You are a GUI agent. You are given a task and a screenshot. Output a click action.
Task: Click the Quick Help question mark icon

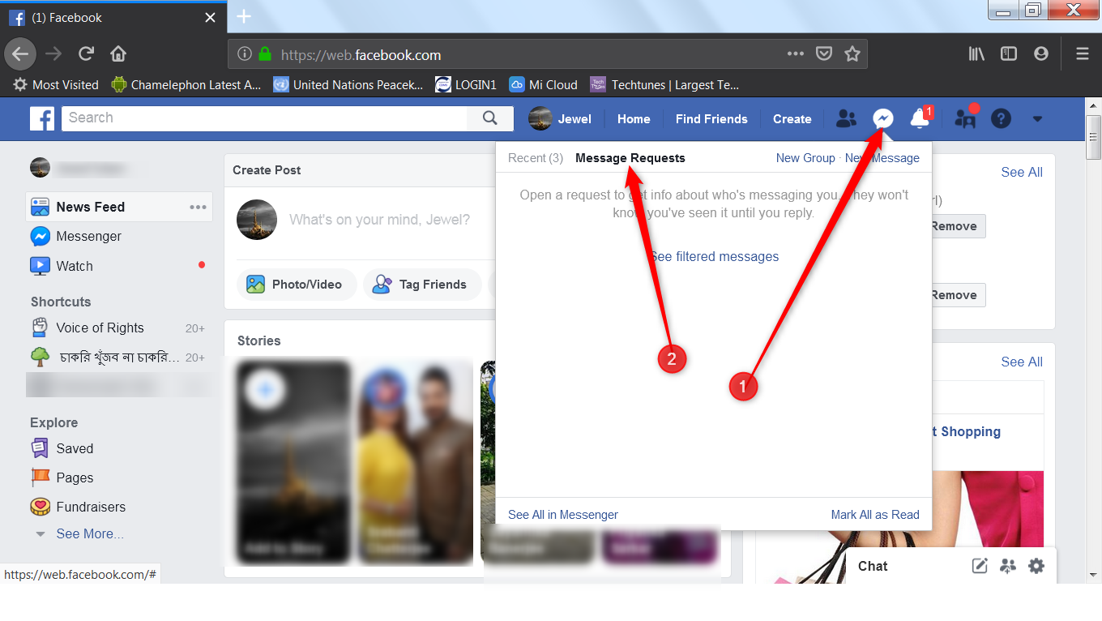click(1002, 118)
